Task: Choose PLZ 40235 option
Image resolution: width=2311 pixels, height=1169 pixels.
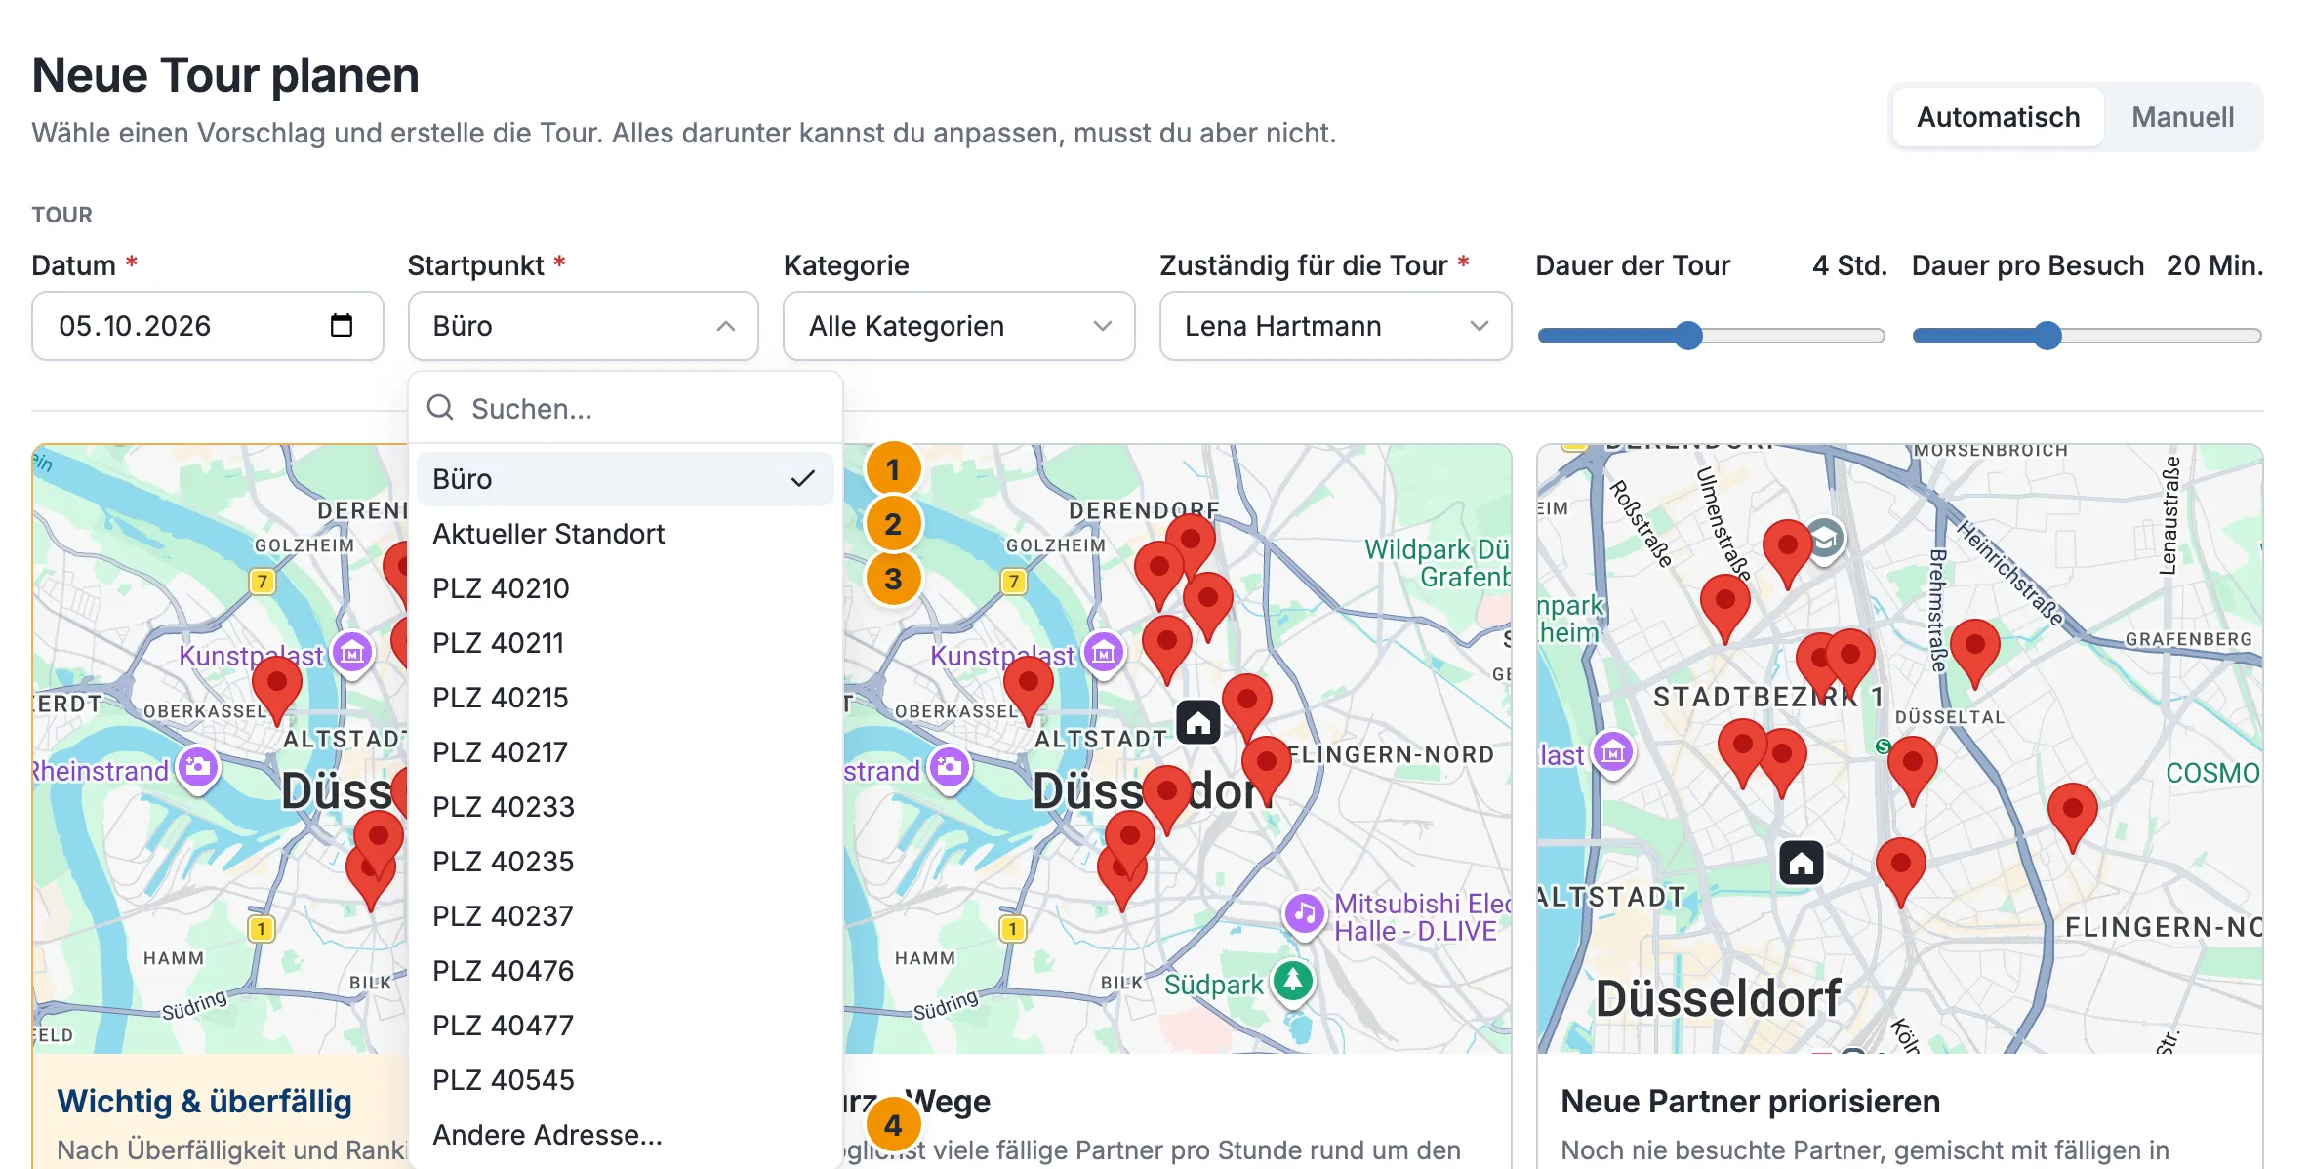Action: (x=625, y=862)
